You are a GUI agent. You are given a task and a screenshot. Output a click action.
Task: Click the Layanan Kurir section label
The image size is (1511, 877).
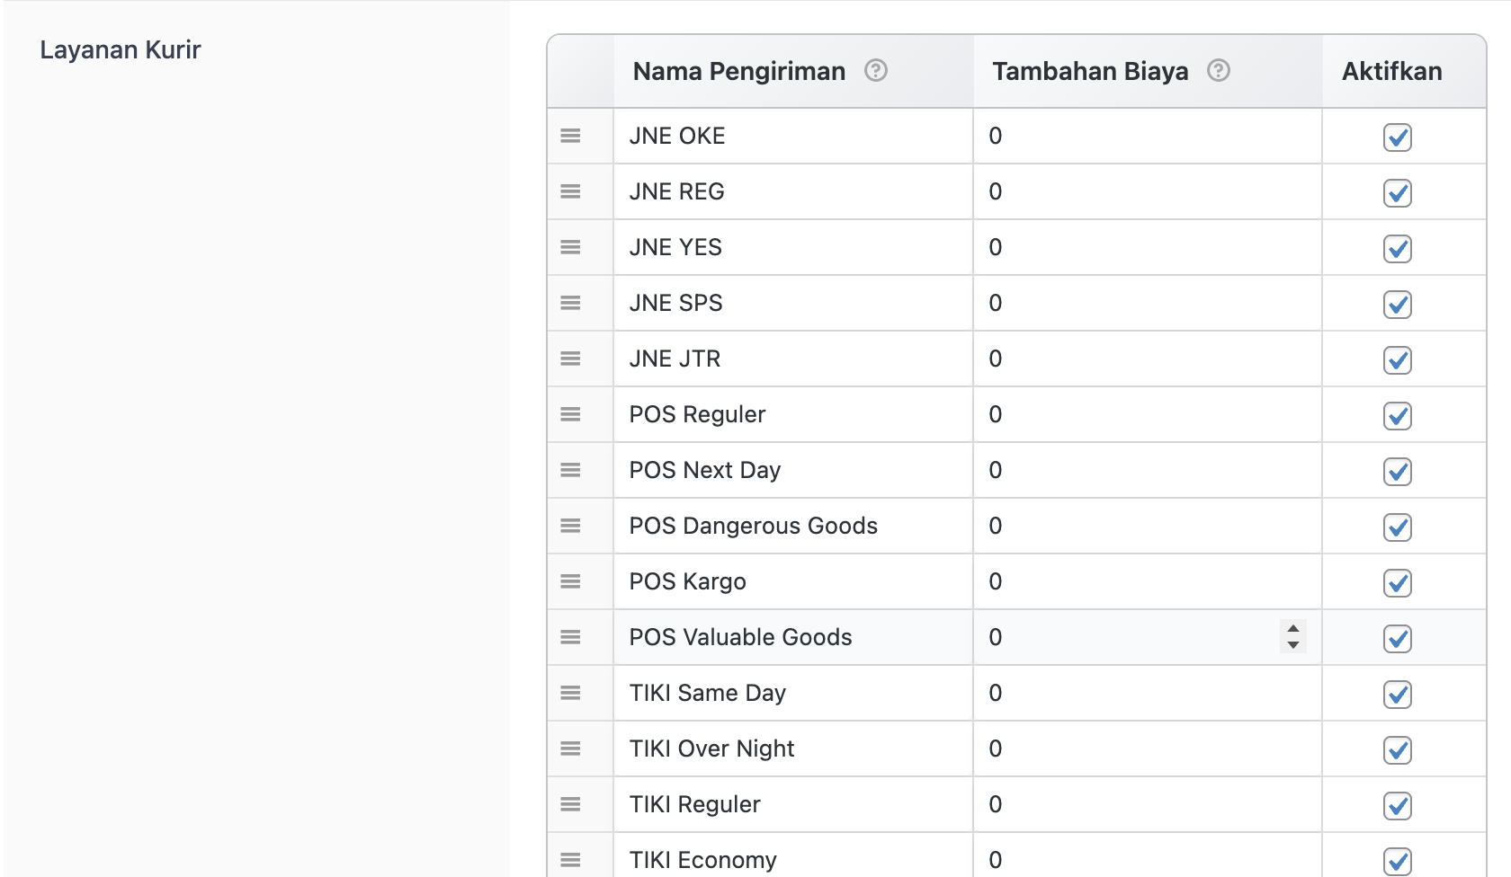(121, 49)
